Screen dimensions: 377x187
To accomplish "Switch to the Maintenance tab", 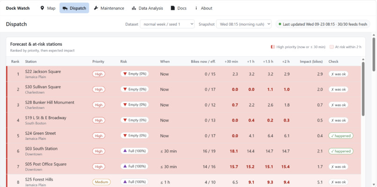I will [x=109, y=8].
